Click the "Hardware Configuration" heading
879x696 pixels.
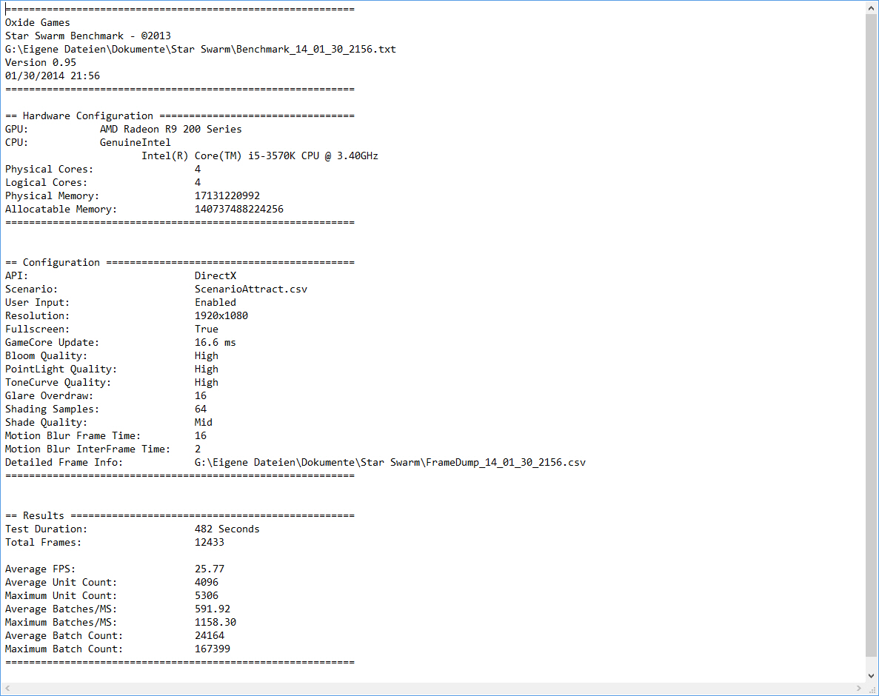87,116
